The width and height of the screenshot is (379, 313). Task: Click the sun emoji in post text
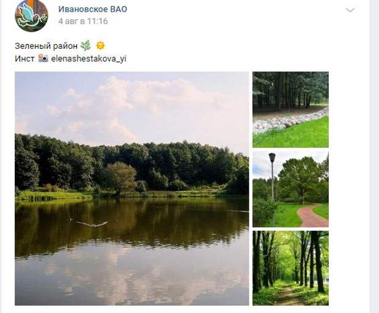coord(100,45)
